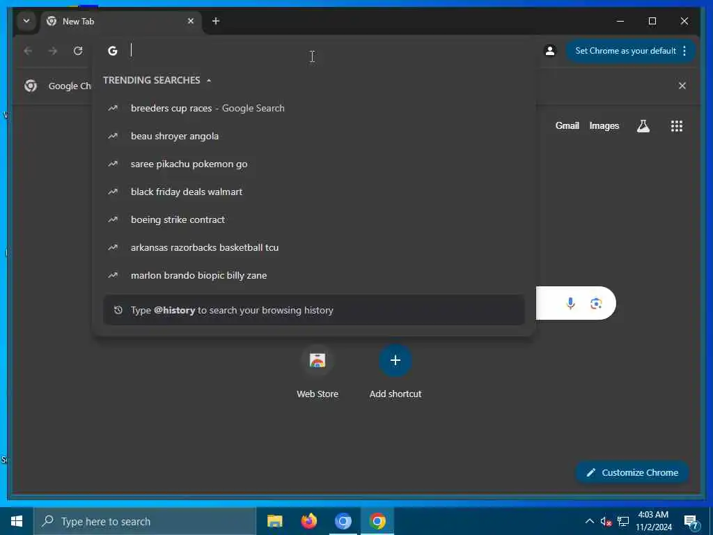The height and width of the screenshot is (535, 713).
Task: Open the Web Store shortcut
Action: point(318,371)
